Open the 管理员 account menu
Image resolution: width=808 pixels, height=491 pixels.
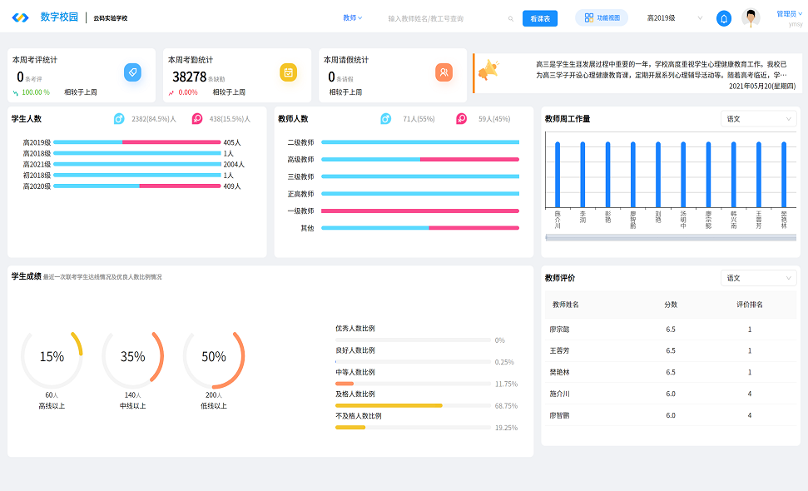(x=789, y=13)
